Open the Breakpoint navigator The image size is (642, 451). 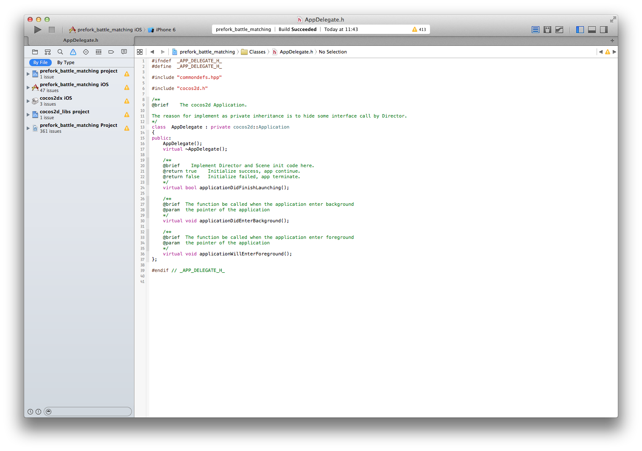tap(111, 52)
